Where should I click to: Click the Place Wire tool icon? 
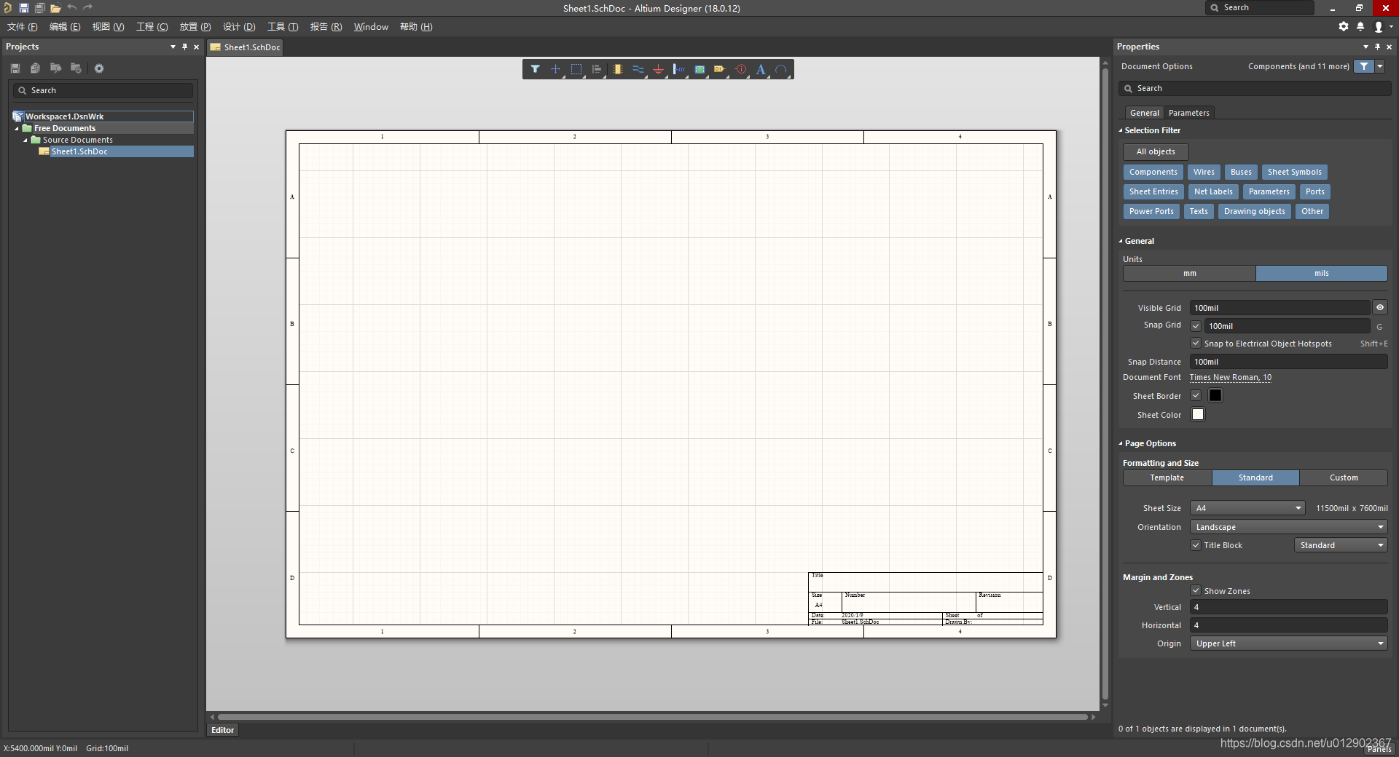638,69
